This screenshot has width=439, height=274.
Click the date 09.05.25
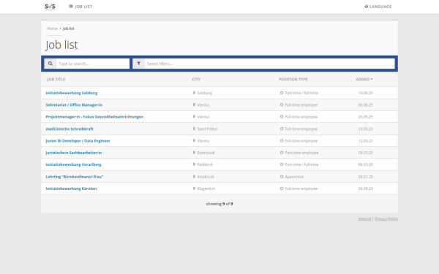click(365, 153)
